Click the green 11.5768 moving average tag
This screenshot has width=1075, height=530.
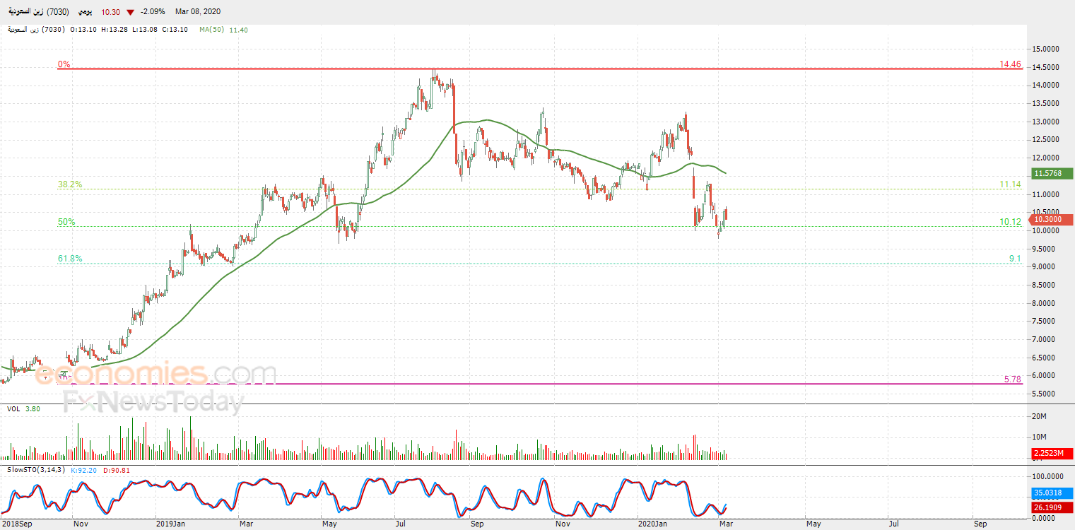1052,173
